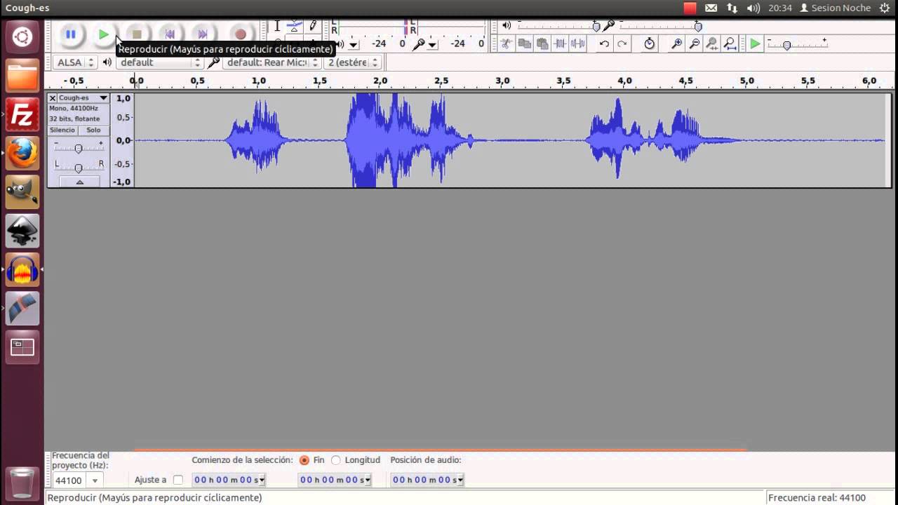Silence the selected audio
Image resolution: width=898 pixels, height=505 pixels.
(578, 43)
